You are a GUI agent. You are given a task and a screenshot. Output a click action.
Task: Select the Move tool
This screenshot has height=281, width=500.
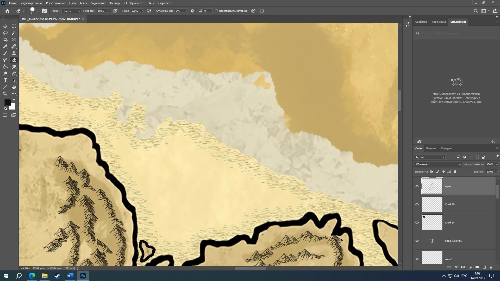point(5,26)
